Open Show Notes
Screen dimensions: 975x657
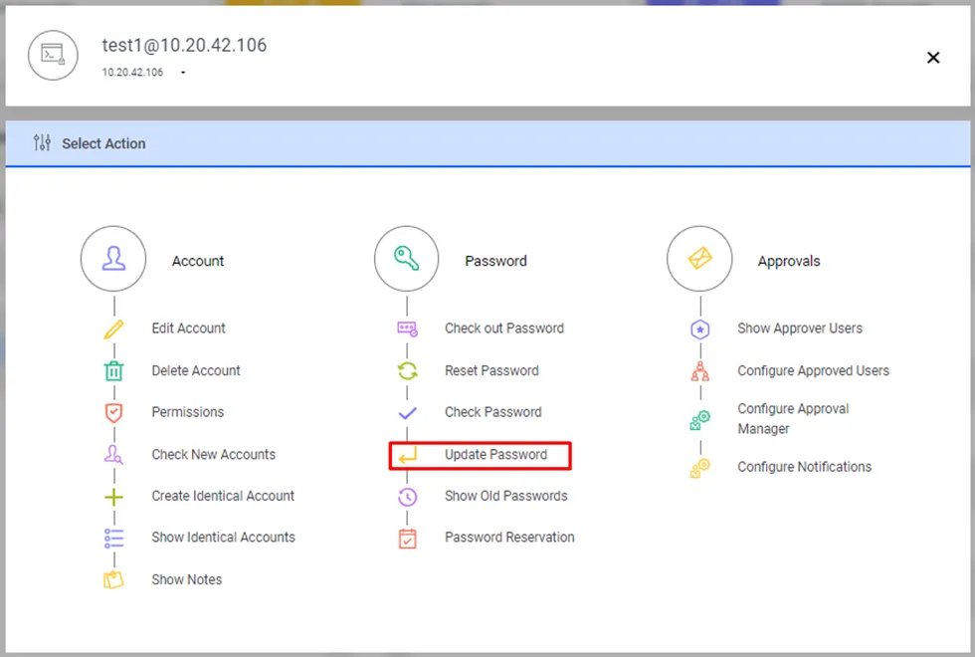[187, 579]
